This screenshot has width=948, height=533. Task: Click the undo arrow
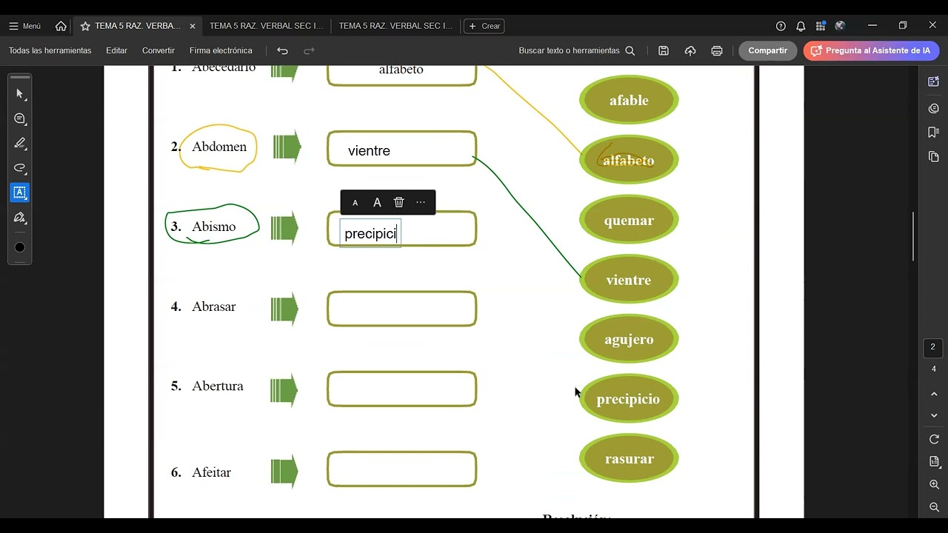pyautogui.click(x=282, y=50)
